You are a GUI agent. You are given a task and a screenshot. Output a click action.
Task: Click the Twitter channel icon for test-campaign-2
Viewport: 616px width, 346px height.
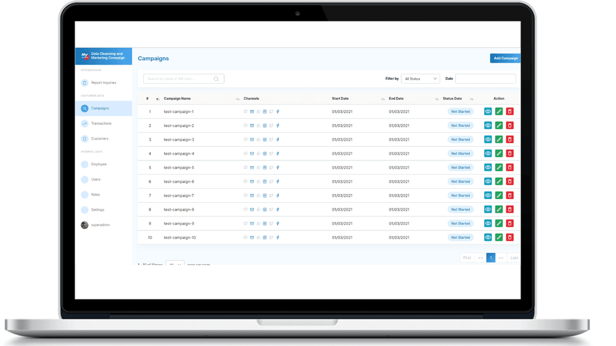(x=271, y=126)
